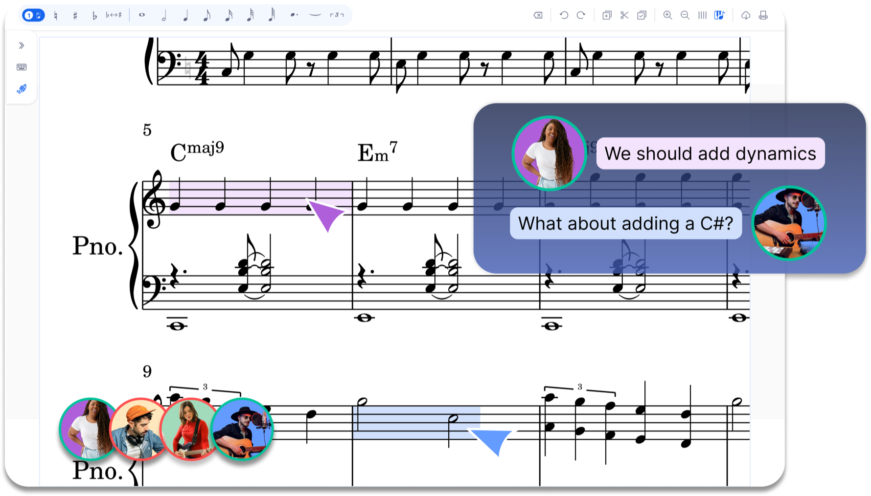Click the Cmaj9 chord symbol
Screen dimensions: 871x496
point(197,151)
